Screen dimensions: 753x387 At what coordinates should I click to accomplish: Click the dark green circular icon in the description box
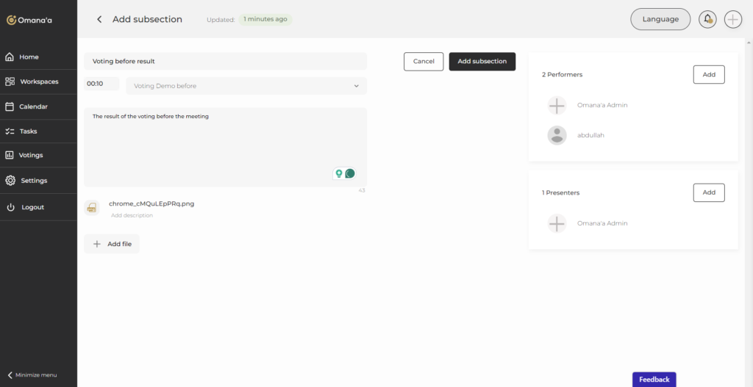pyautogui.click(x=350, y=173)
